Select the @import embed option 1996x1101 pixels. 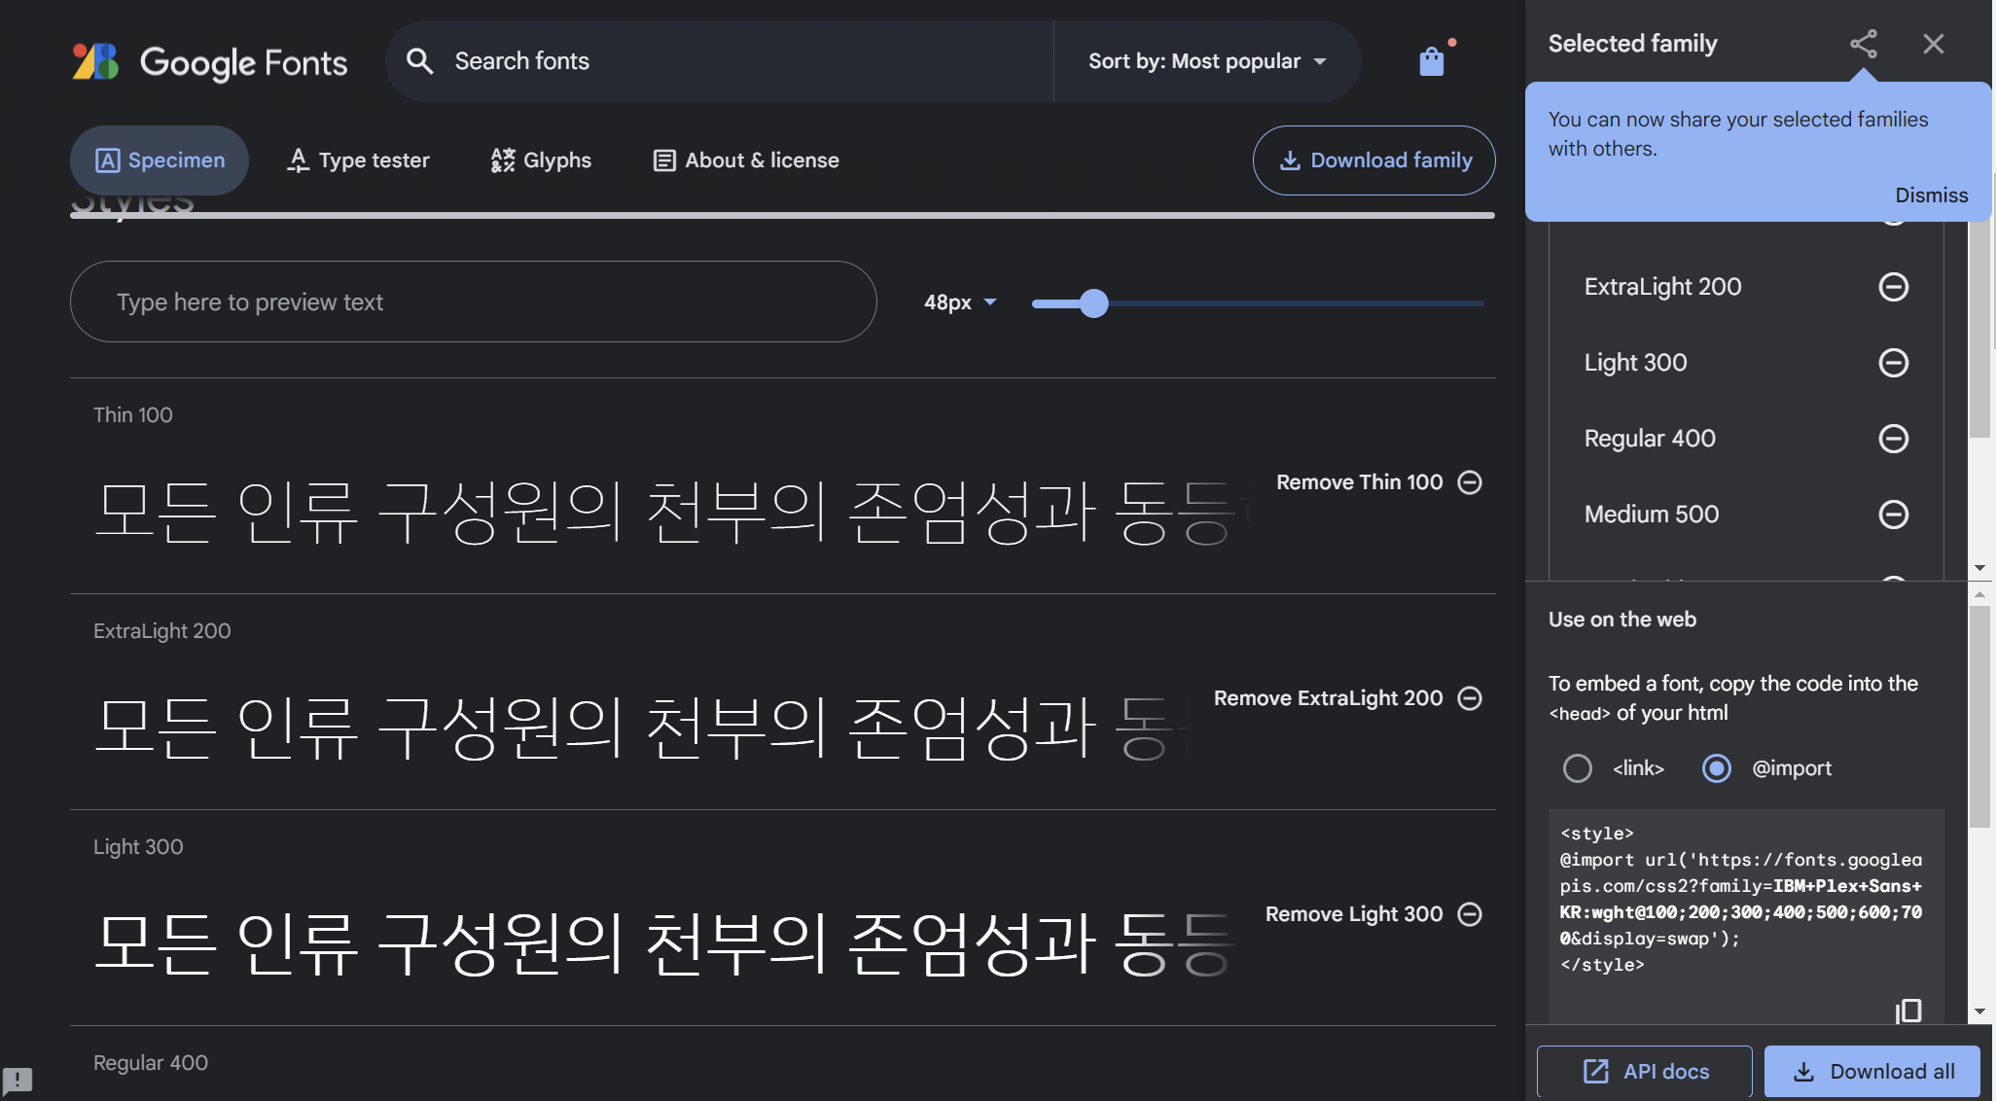click(x=1717, y=768)
